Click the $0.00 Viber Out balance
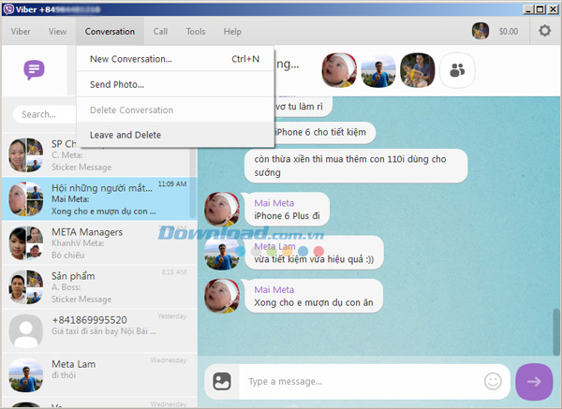 coord(509,32)
